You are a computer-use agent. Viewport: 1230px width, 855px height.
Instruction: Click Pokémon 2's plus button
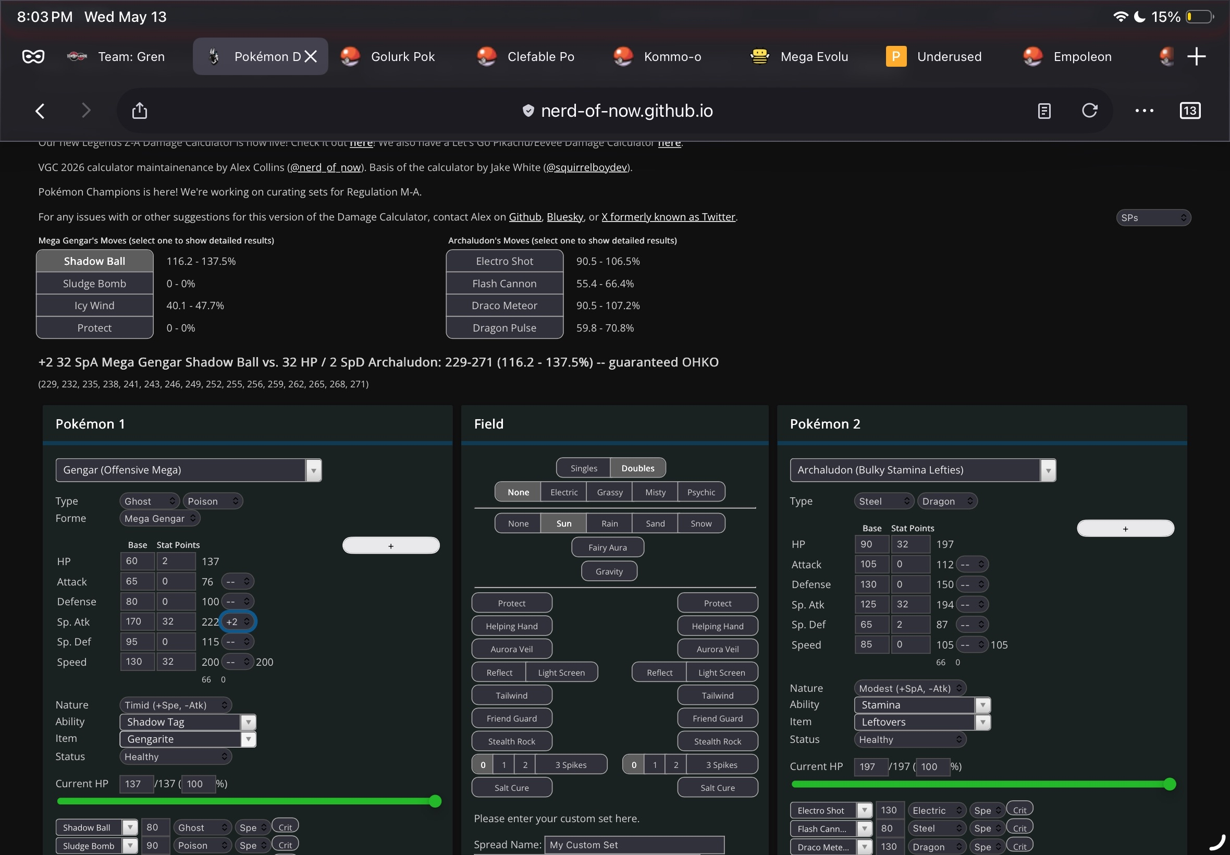[x=1126, y=529]
